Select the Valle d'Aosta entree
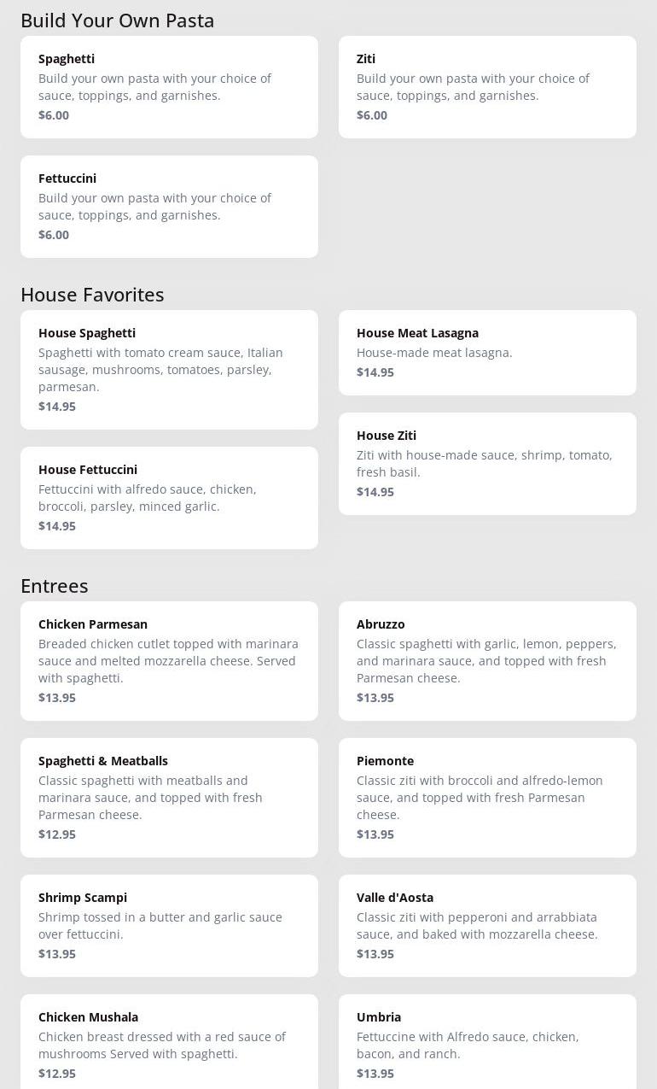657x1089 pixels. click(487, 926)
